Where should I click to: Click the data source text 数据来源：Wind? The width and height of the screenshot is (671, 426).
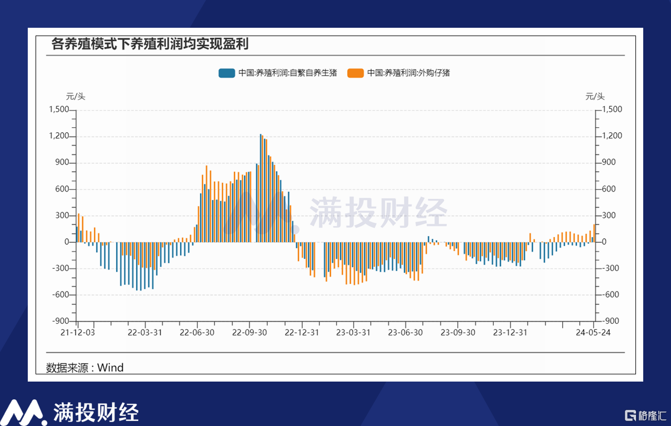(x=85, y=367)
